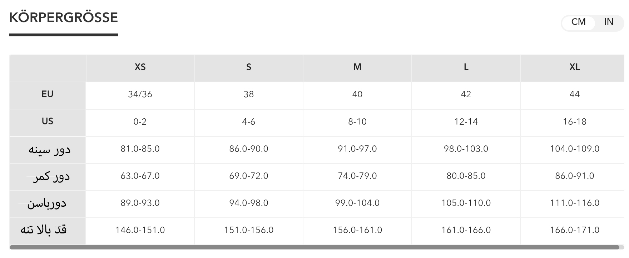Image resolution: width=629 pixels, height=258 pixels.
Task: Select the KÖRPERGRÖSSE tab heading
Action: pos(64,18)
